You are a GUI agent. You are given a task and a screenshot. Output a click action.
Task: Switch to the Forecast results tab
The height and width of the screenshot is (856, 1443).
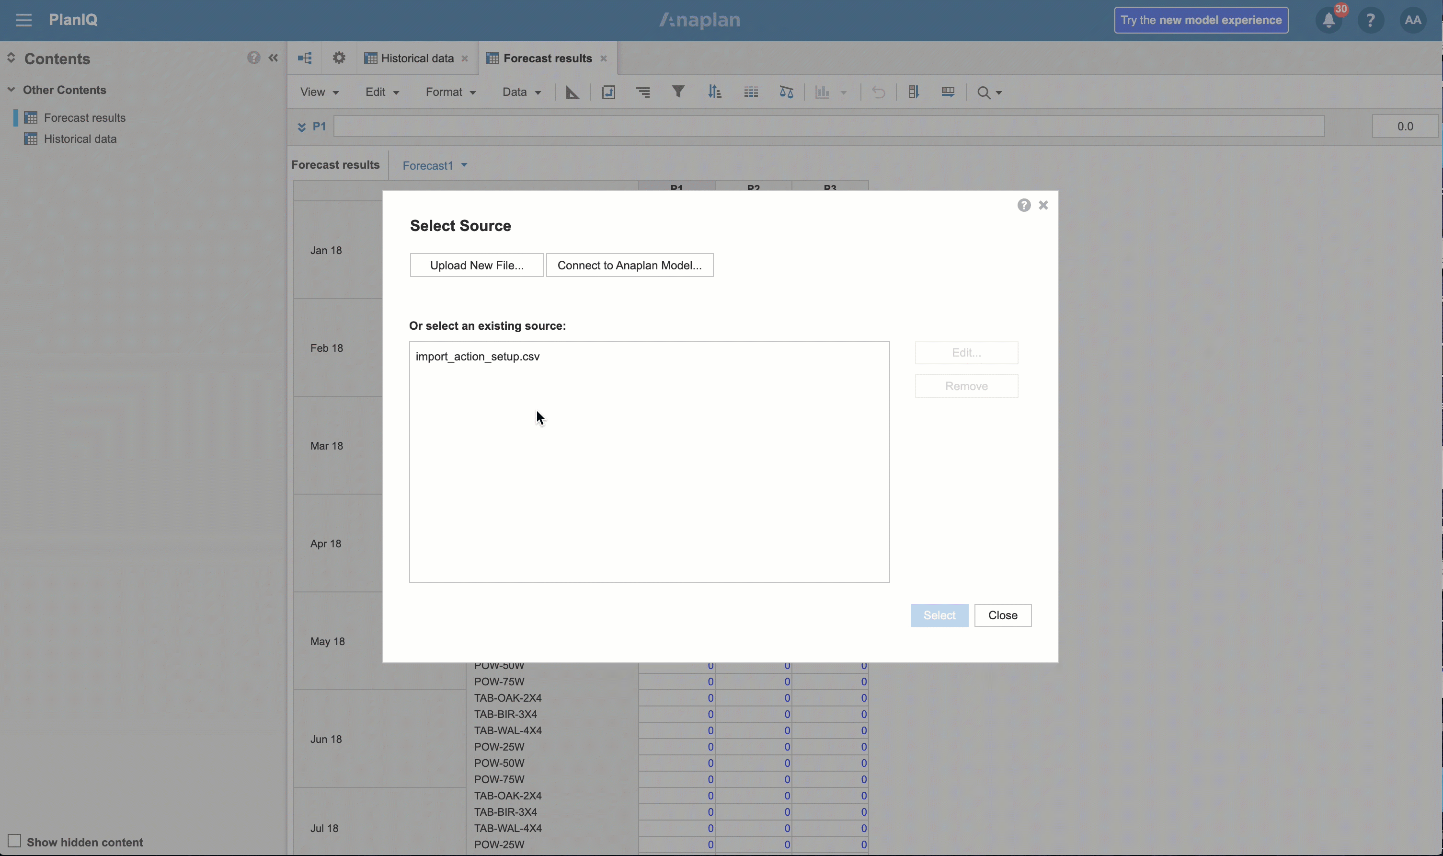[x=547, y=58]
